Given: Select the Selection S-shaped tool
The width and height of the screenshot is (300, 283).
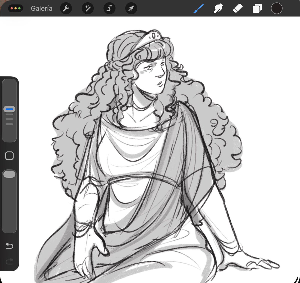Looking at the screenshot, I should [x=109, y=9].
